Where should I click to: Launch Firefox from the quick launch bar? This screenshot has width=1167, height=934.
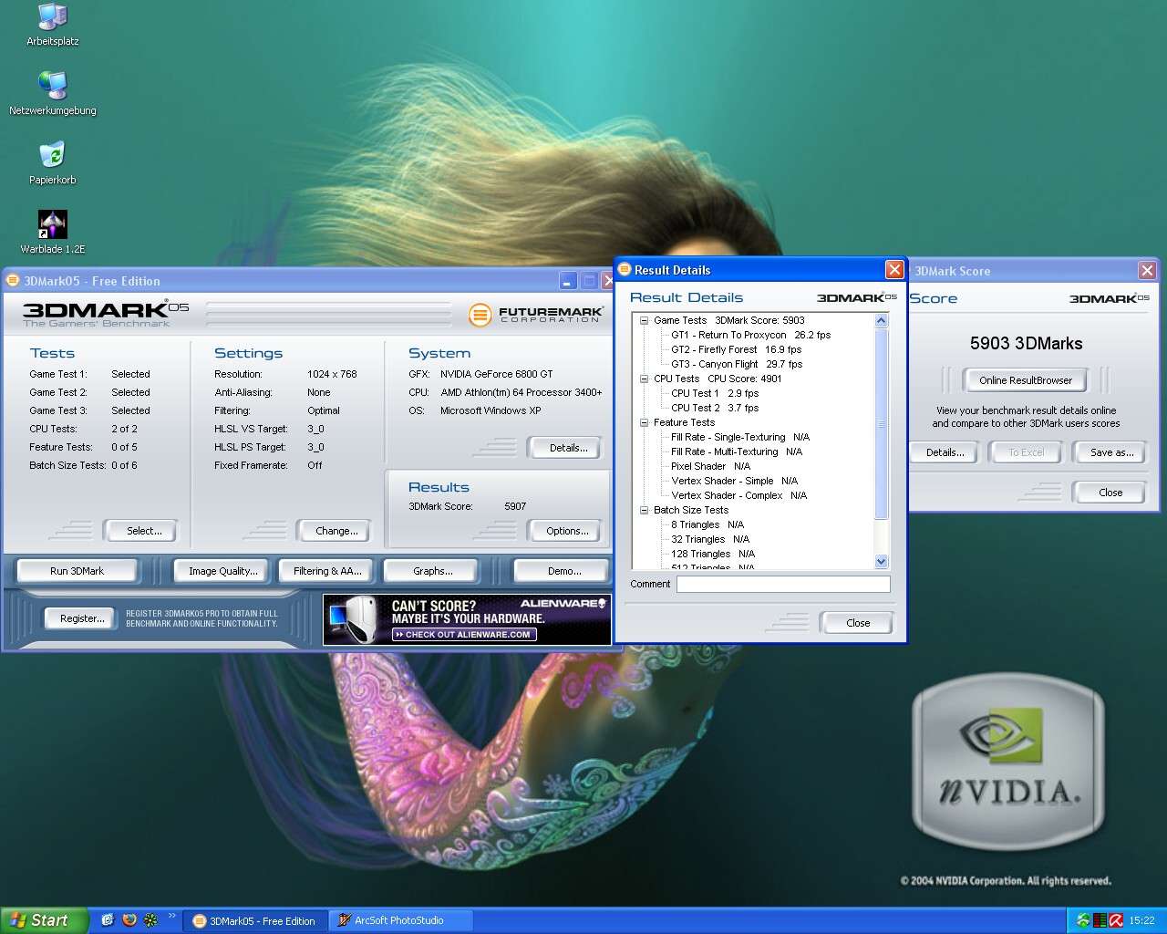[x=129, y=920]
